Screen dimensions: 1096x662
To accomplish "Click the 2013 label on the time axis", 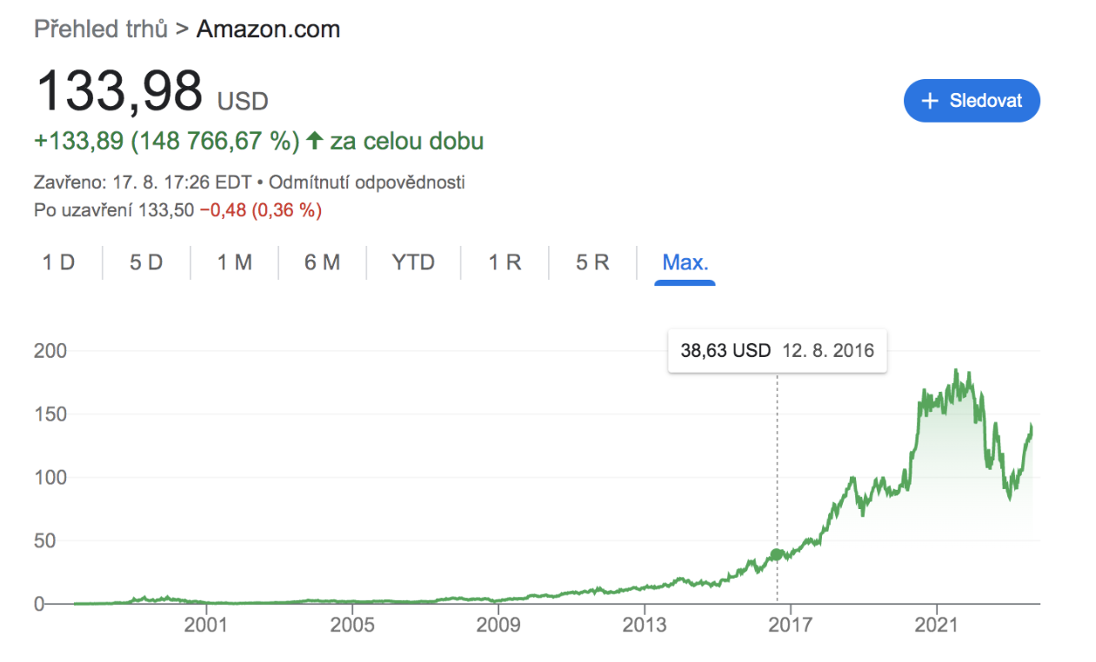I will (x=644, y=626).
